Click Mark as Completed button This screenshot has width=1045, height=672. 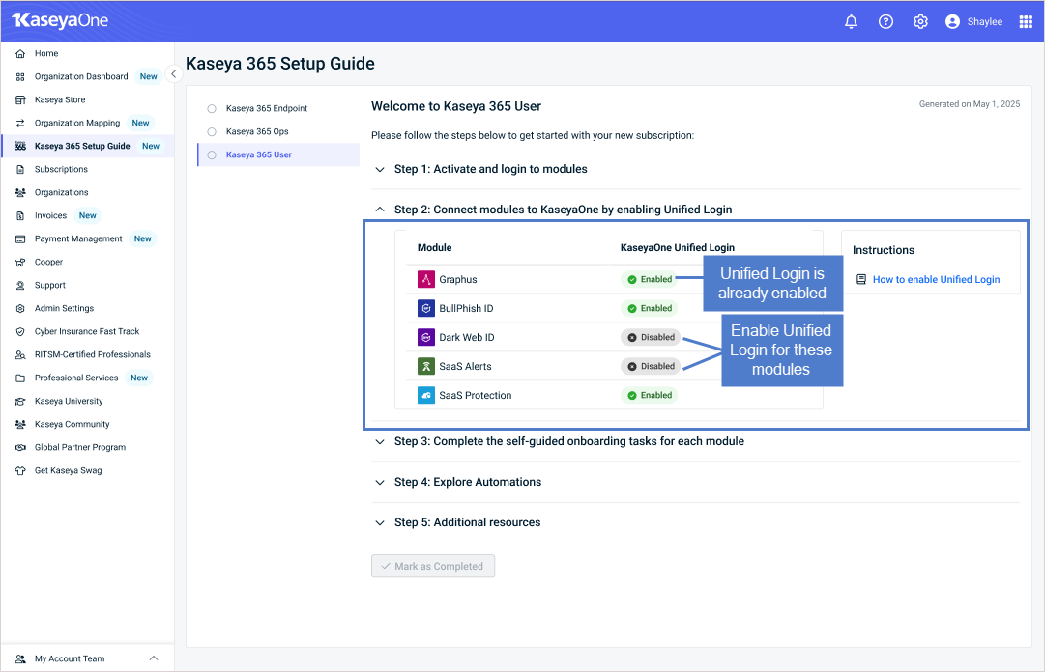click(x=433, y=566)
